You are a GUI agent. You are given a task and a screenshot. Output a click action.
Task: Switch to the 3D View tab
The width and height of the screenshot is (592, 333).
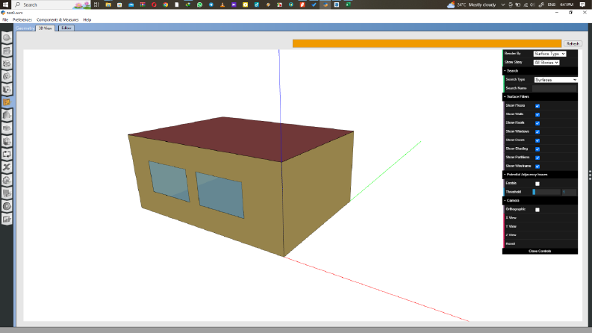(x=46, y=28)
